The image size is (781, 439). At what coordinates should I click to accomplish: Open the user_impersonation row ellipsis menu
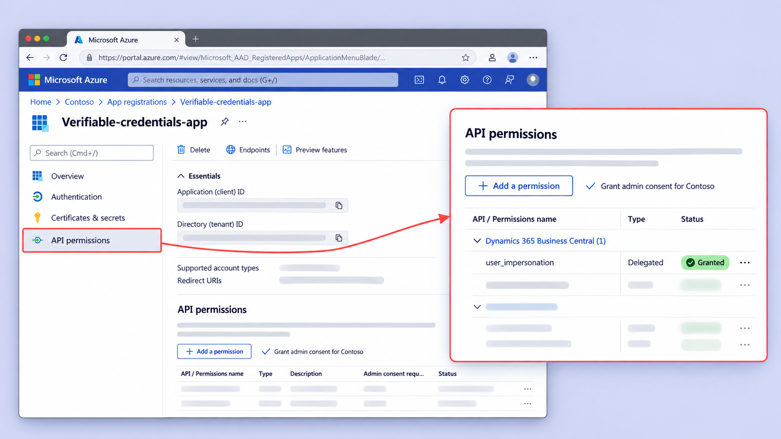click(745, 263)
